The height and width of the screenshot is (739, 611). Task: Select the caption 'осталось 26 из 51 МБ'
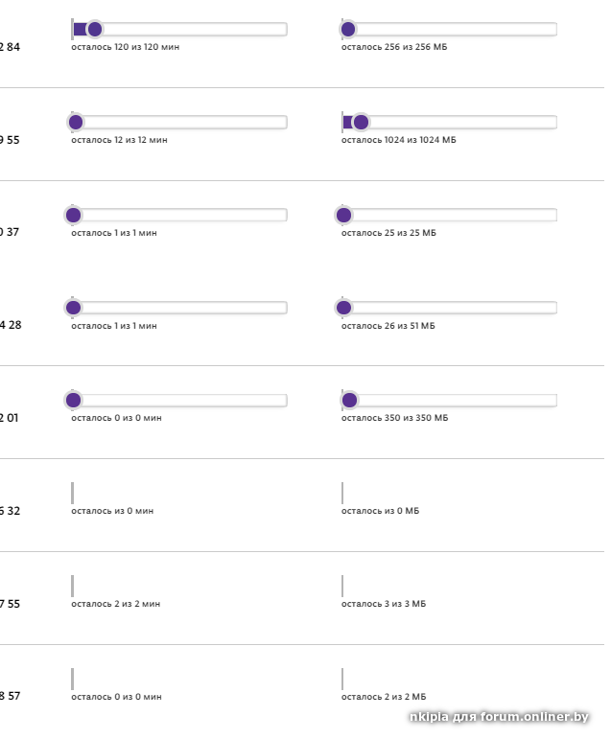point(388,326)
